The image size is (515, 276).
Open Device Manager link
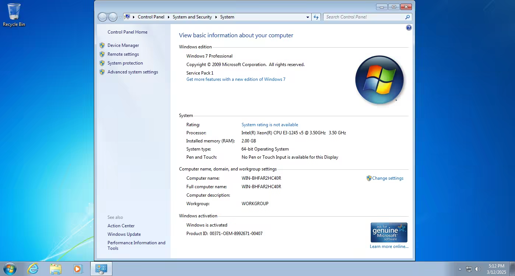[x=123, y=45]
